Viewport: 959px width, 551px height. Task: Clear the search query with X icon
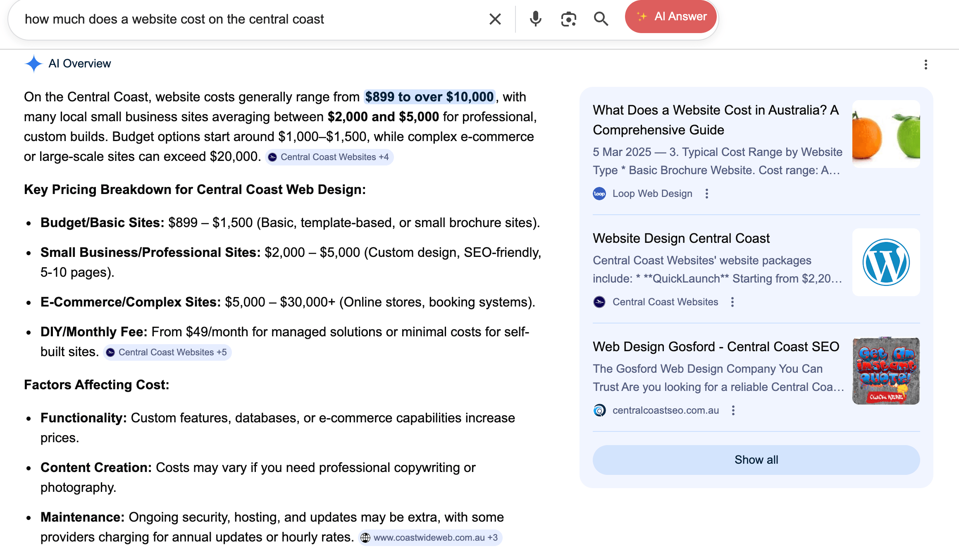click(495, 19)
